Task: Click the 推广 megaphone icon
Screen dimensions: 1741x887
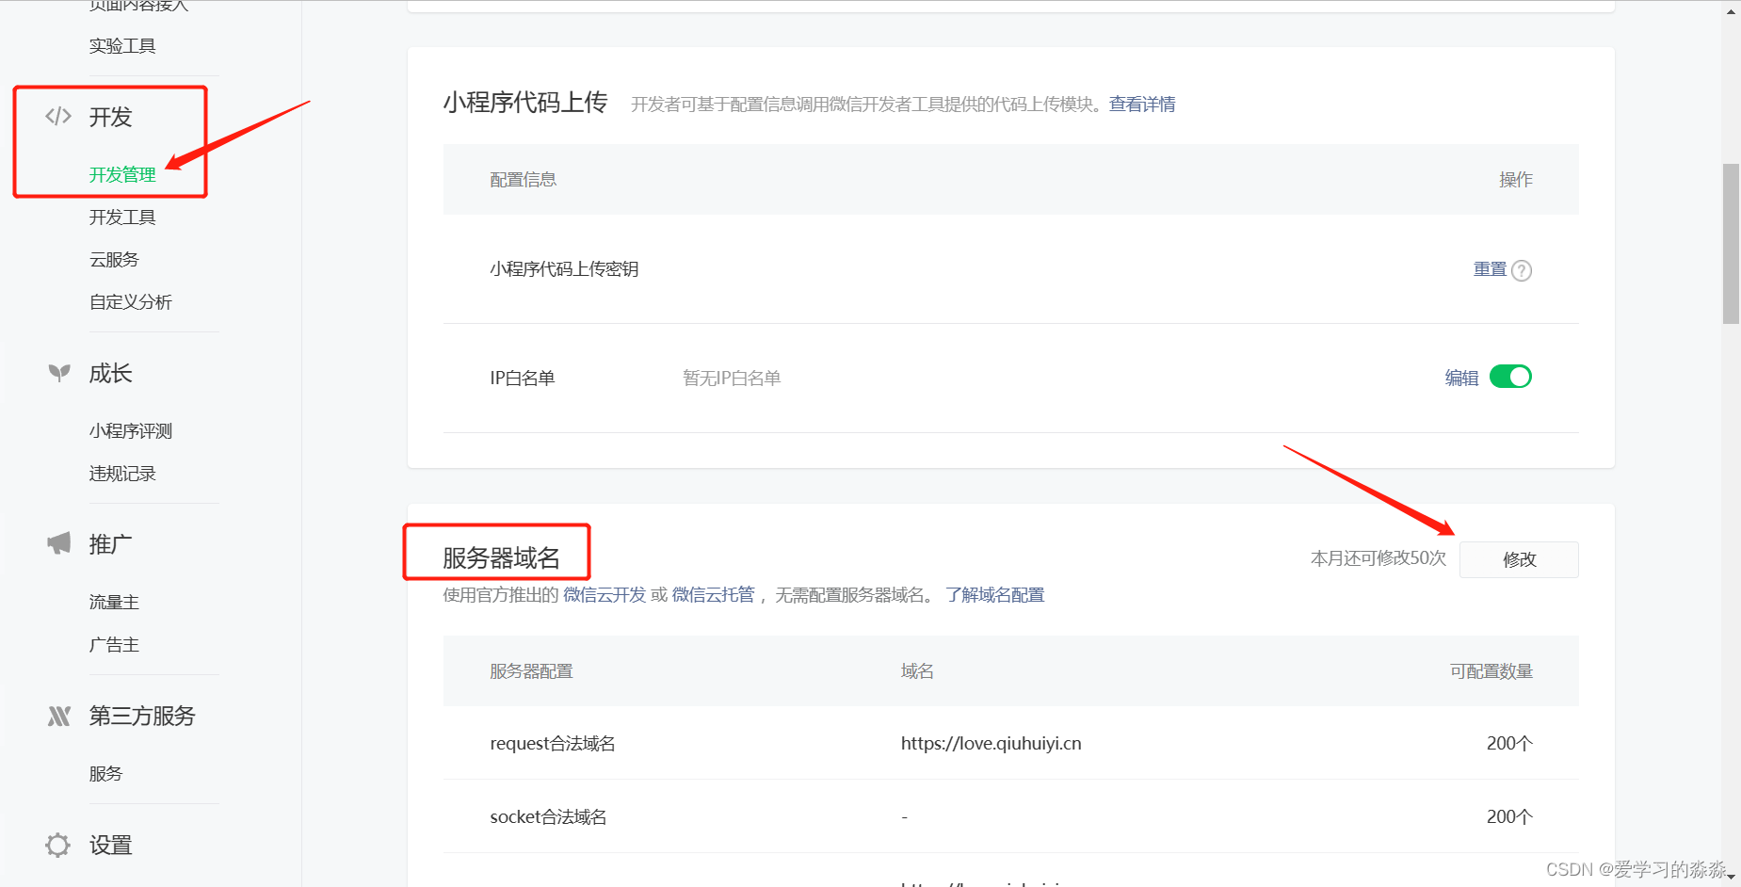Action: [57, 543]
